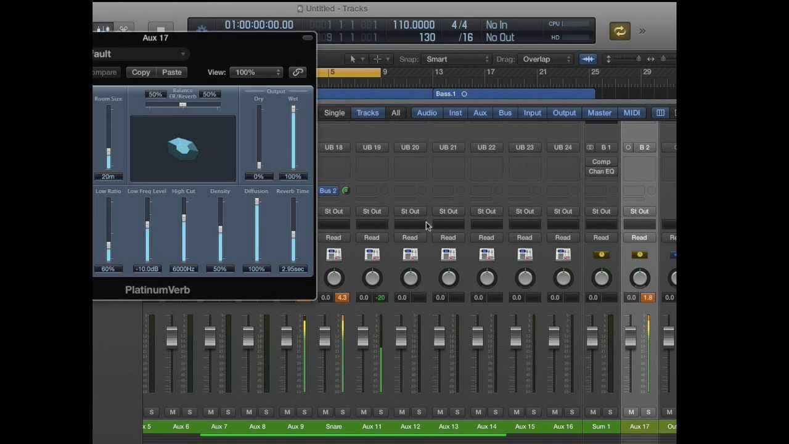Click the 3D room shape display
The width and height of the screenshot is (789, 444).
click(x=182, y=149)
